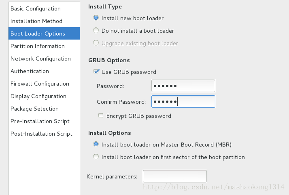
Task: Open Authentication settings
Action: click(44, 71)
